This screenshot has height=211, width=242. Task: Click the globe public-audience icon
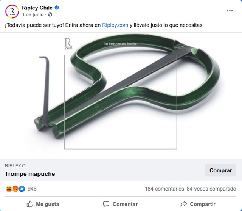coord(50,14)
